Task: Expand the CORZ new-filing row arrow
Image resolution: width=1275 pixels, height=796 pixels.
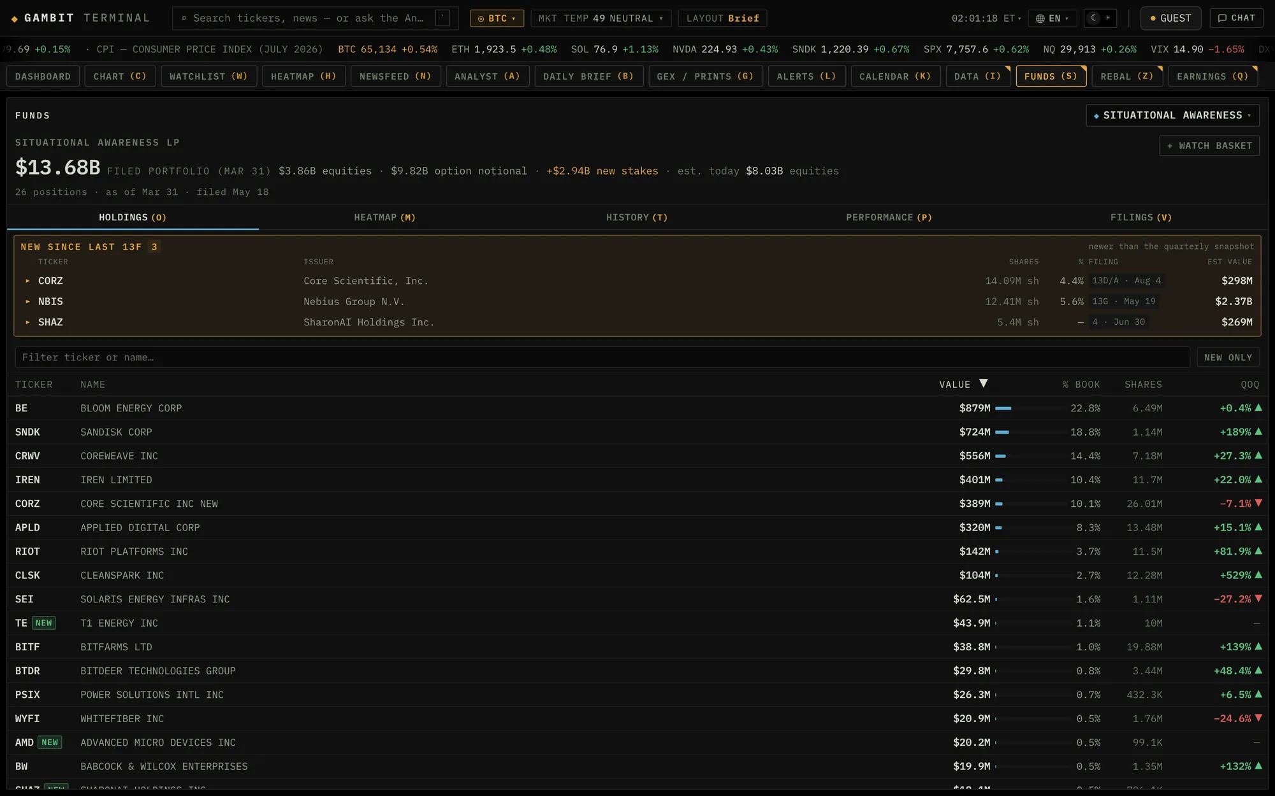Action: [x=27, y=281]
